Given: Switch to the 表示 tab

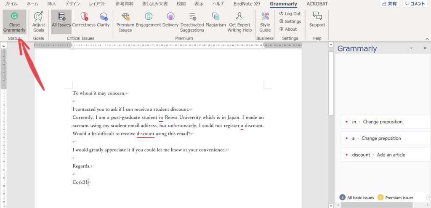Looking at the screenshot, I should click(199, 3).
